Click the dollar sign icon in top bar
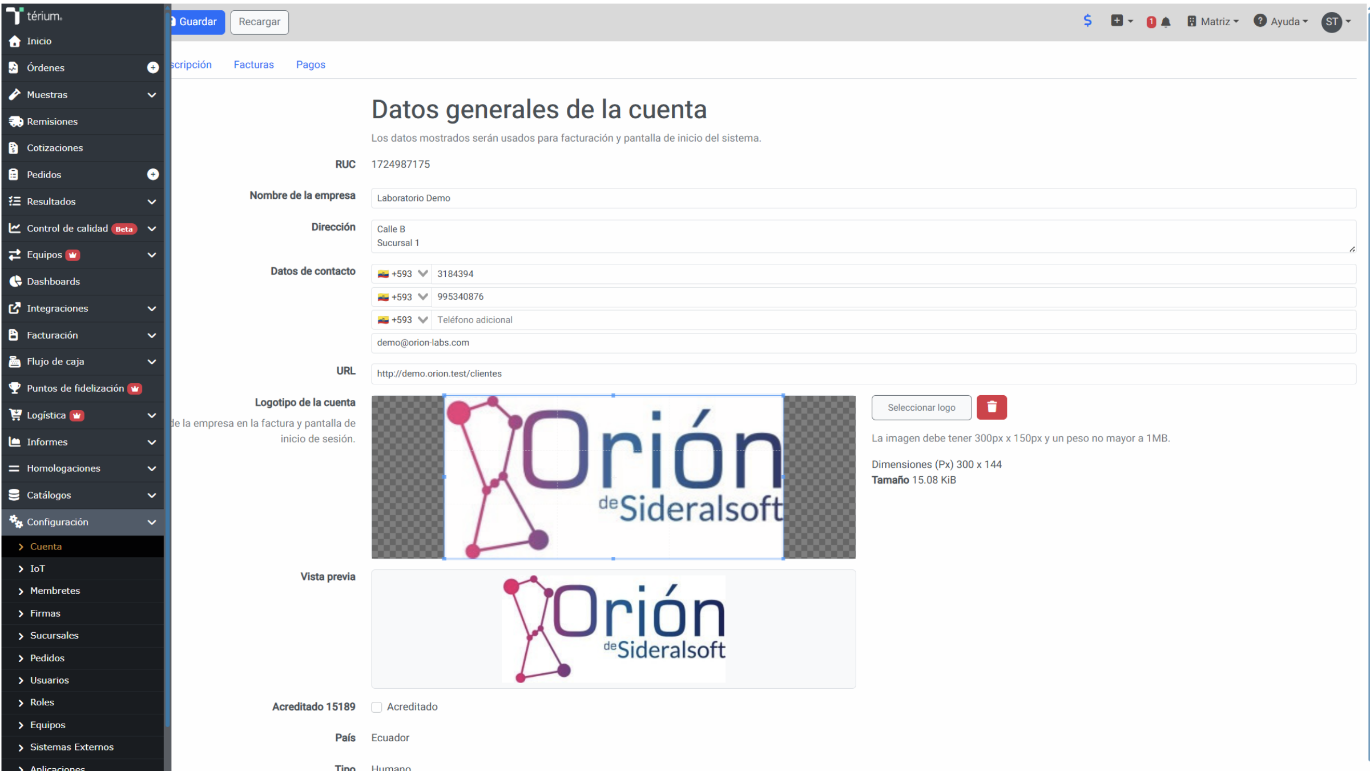 pos(1087,21)
